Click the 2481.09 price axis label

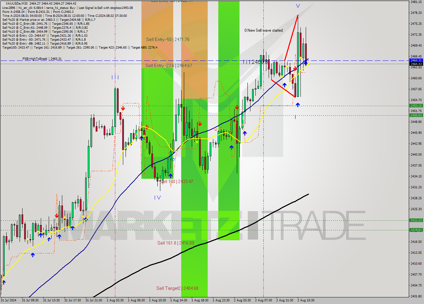point(416,2)
